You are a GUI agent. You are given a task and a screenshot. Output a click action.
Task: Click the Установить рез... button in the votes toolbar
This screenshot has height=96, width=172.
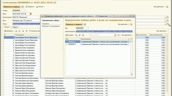35,31
